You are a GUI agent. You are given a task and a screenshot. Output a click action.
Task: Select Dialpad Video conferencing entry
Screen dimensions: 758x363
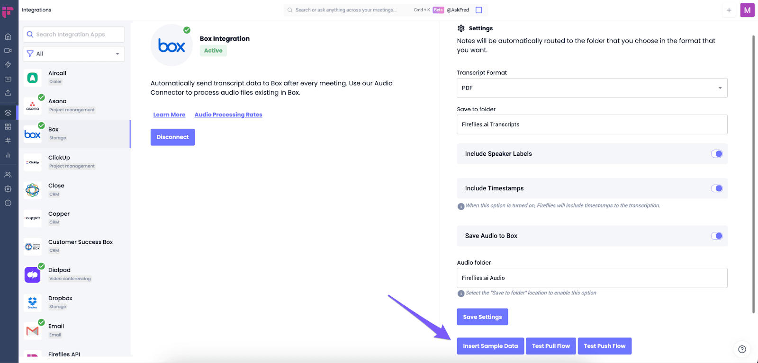[74, 274]
